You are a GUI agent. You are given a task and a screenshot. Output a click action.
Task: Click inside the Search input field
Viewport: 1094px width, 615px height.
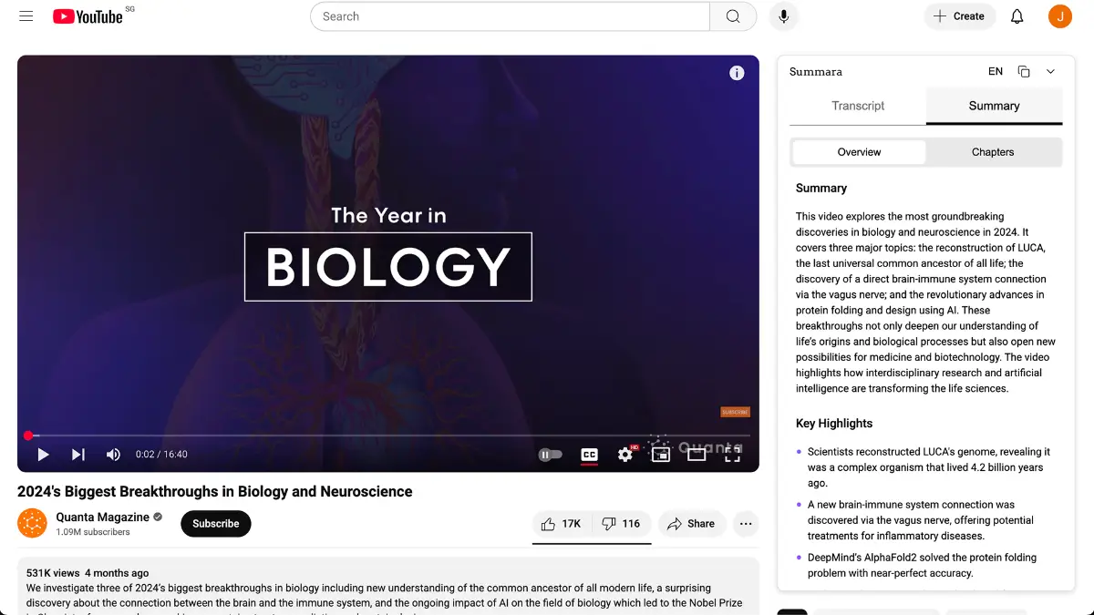point(511,16)
